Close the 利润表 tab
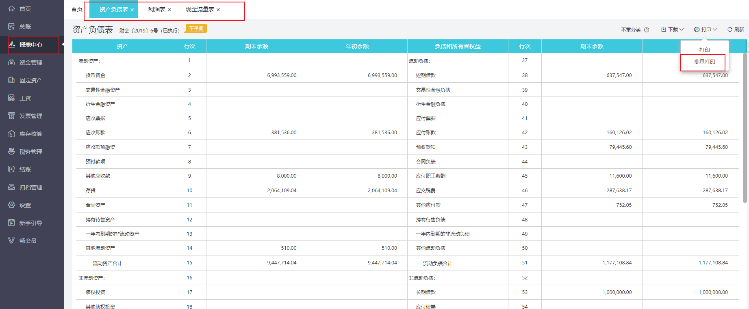The image size is (749, 309). pos(169,10)
